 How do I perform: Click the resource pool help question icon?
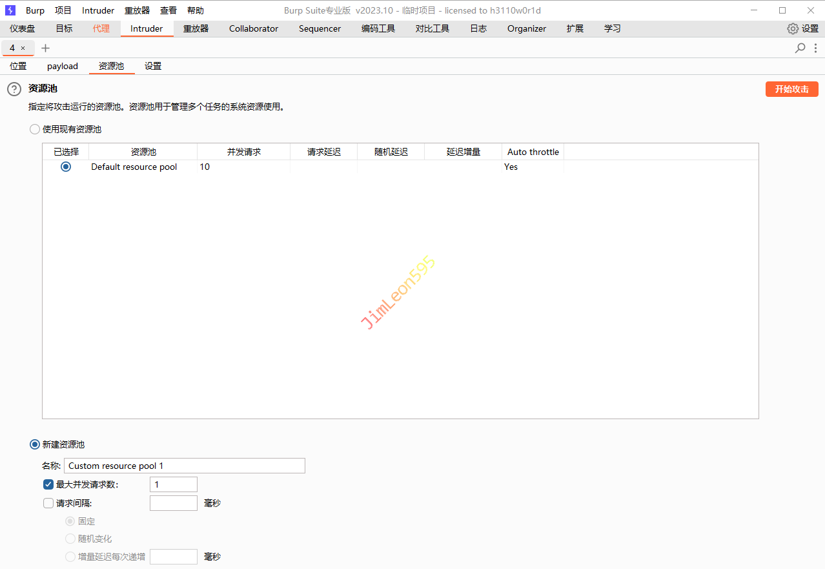click(14, 90)
